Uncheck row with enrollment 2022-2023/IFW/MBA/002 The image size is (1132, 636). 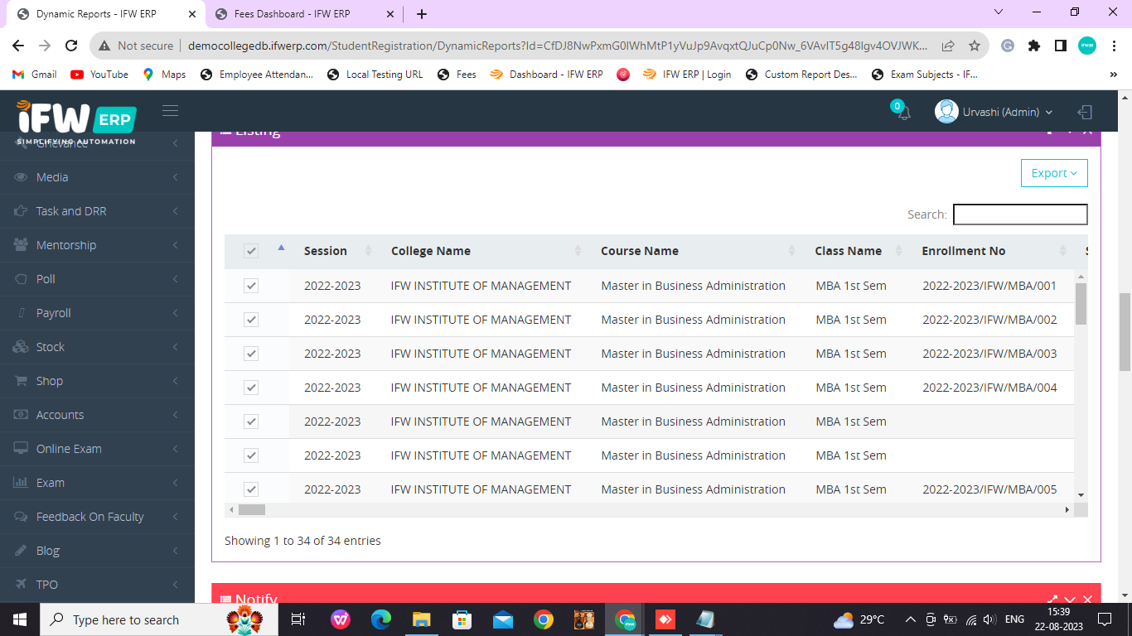coord(251,320)
